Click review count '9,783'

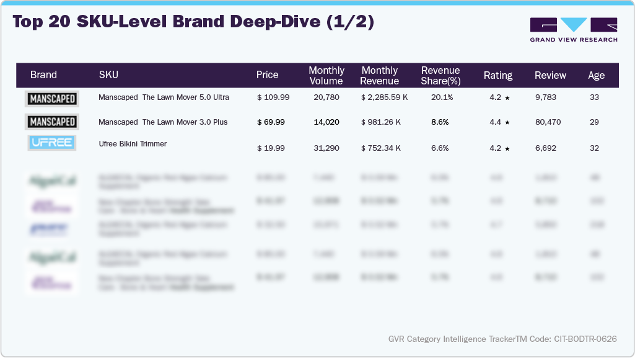pos(546,97)
